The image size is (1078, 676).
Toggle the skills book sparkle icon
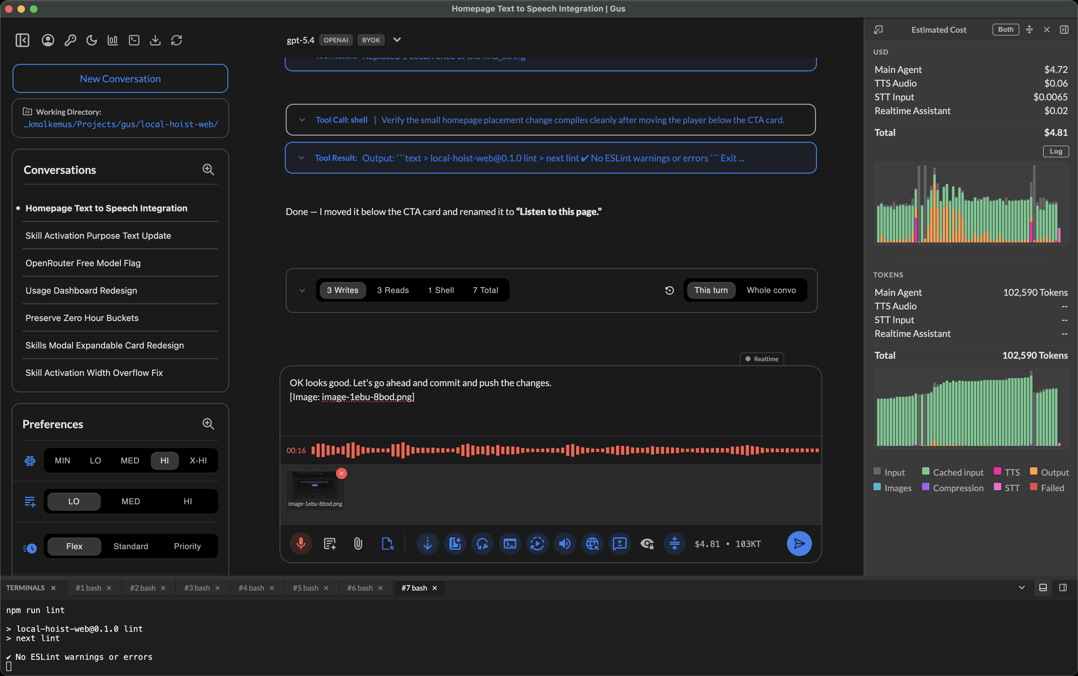(455, 544)
